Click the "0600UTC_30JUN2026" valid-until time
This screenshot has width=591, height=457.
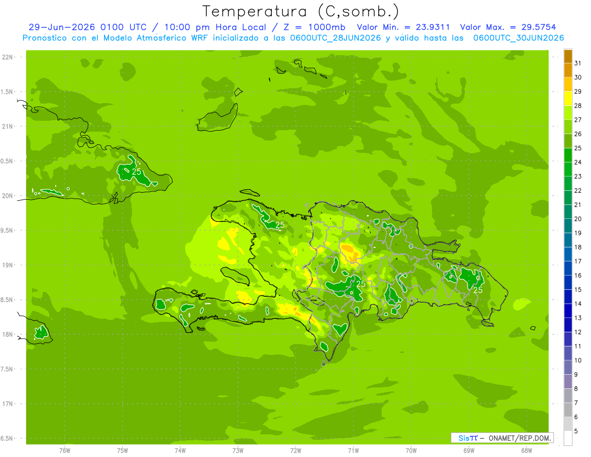pyautogui.click(x=519, y=38)
